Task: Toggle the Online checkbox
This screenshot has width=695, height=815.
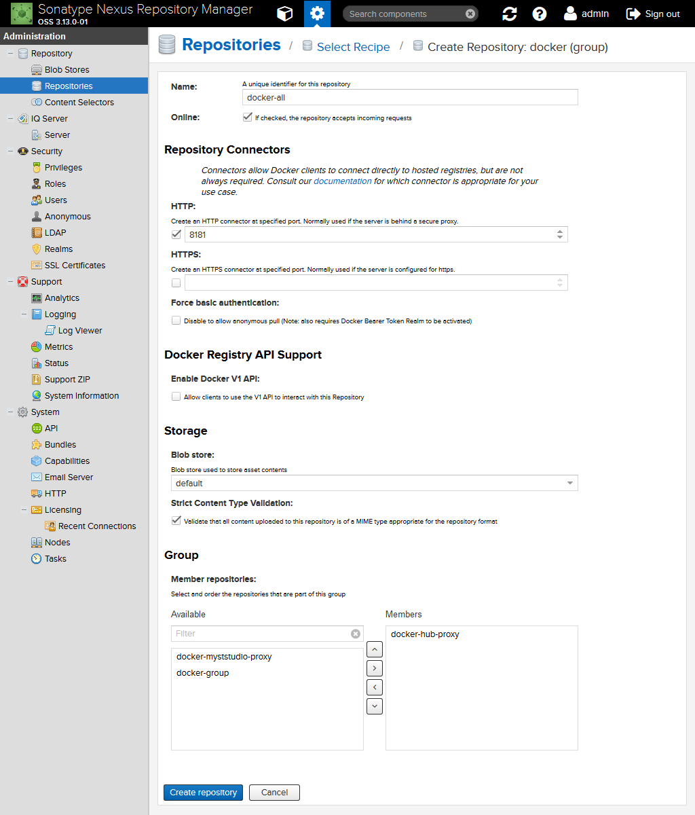Action: (x=247, y=117)
